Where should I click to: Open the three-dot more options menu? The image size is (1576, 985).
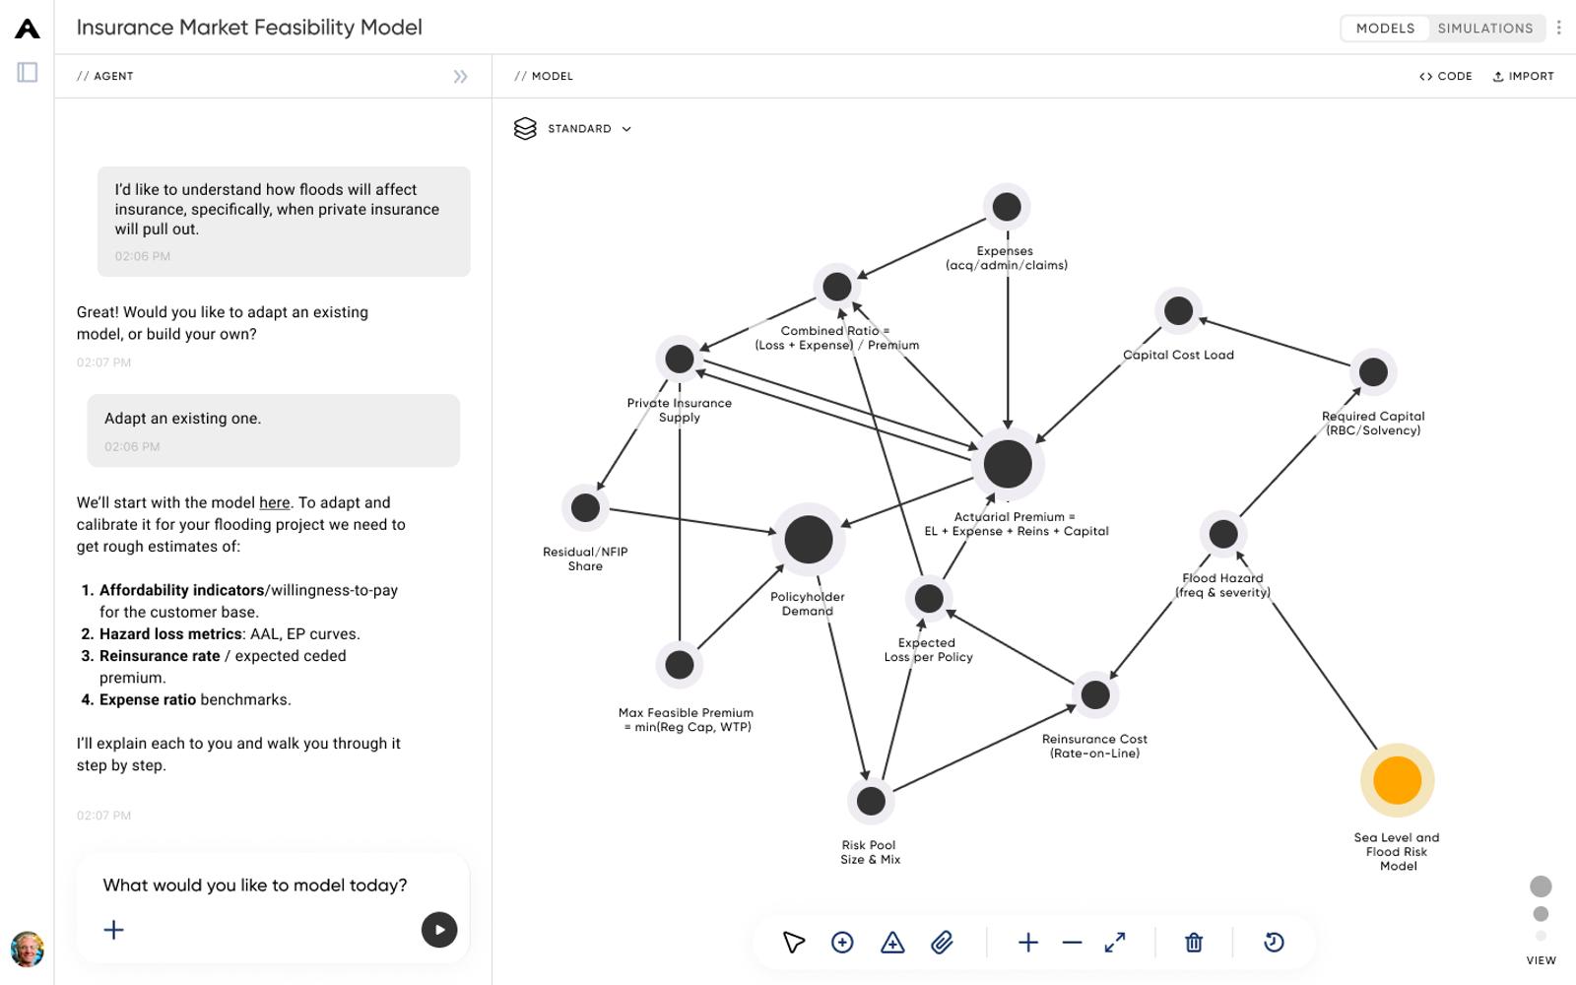(1558, 28)
